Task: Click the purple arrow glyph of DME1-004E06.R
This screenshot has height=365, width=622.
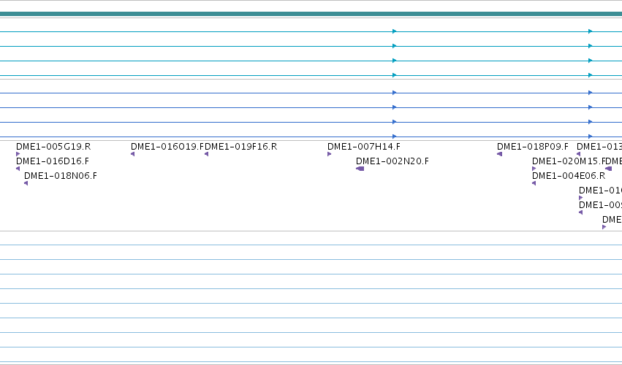Action: tap(534, 183)
